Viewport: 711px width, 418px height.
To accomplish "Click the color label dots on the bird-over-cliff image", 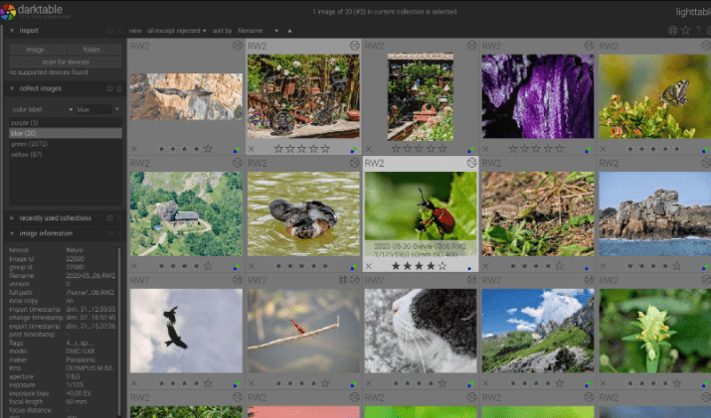I will point(237,150).
